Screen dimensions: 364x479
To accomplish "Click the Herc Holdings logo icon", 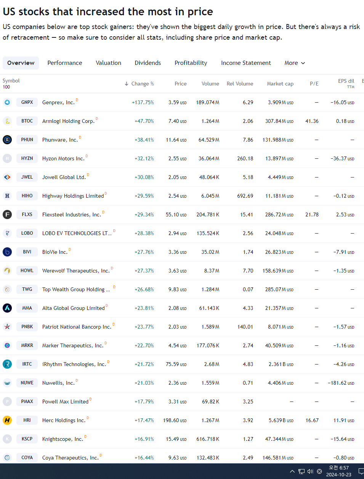I will pos(7,420).
